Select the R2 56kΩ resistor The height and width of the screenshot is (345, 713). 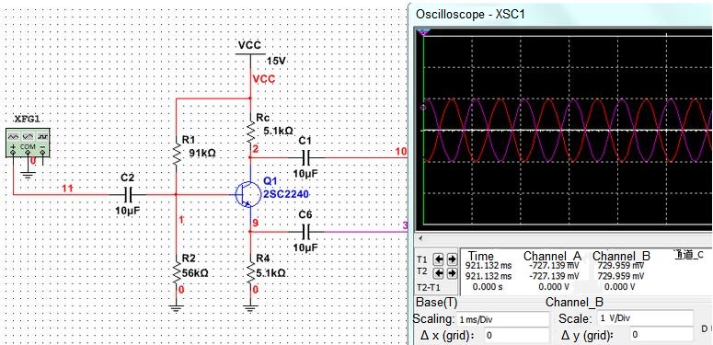(176, 271)
